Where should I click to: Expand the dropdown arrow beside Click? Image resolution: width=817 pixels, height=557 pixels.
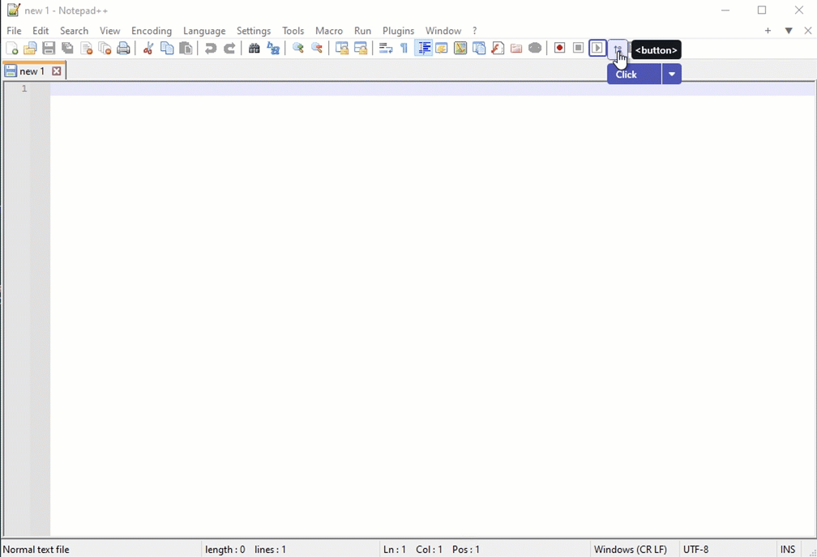click(672, 74)
